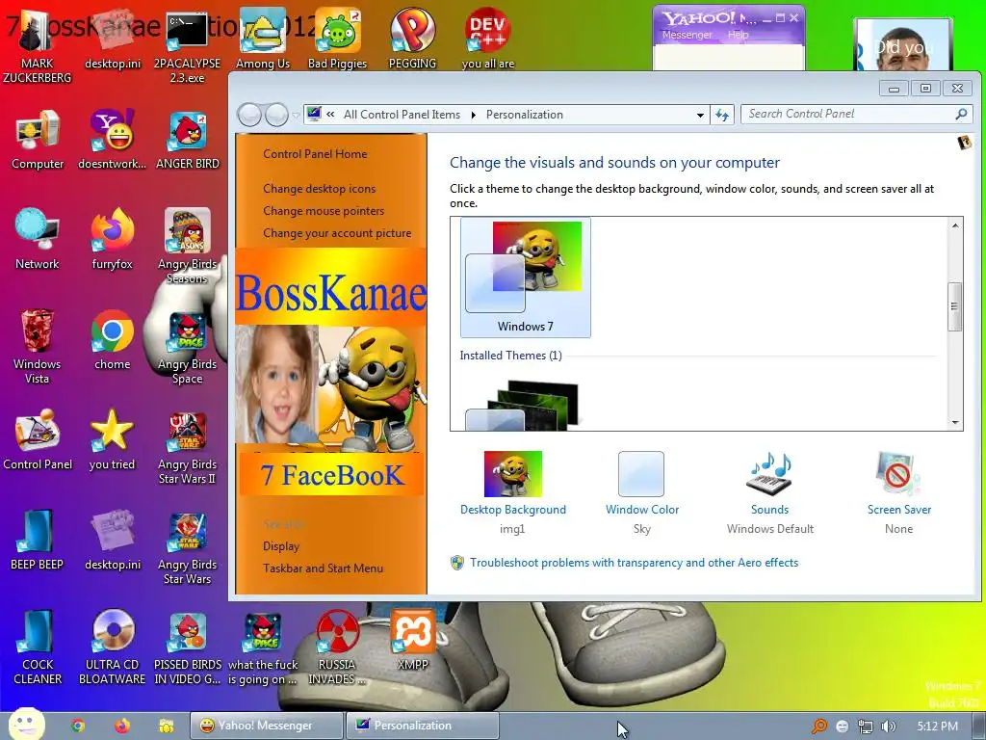The width and height of the screenshot is (986, 740).
Task: Open the MARK ZUCKERBERG desktop icon
Action: 37,44
